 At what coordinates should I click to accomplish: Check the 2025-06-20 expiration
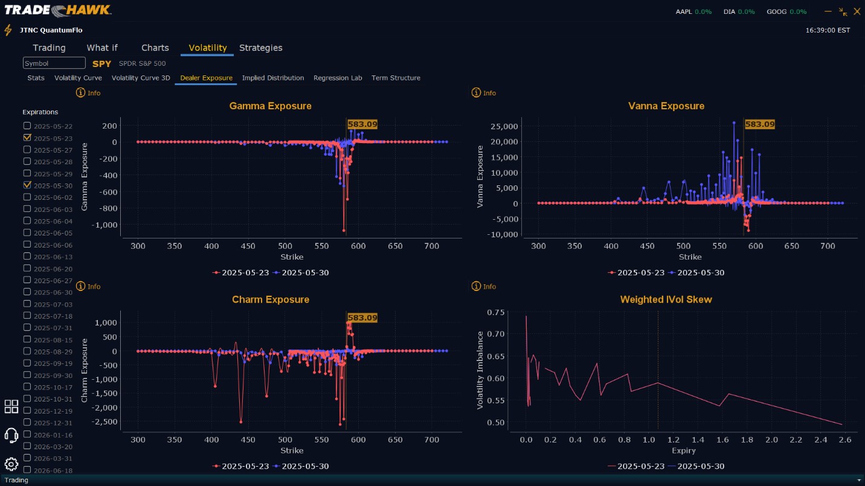[x=27, y=268]
